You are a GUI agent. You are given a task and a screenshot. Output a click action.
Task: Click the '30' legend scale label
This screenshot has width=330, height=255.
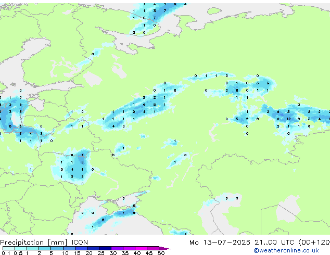[113, 253]
